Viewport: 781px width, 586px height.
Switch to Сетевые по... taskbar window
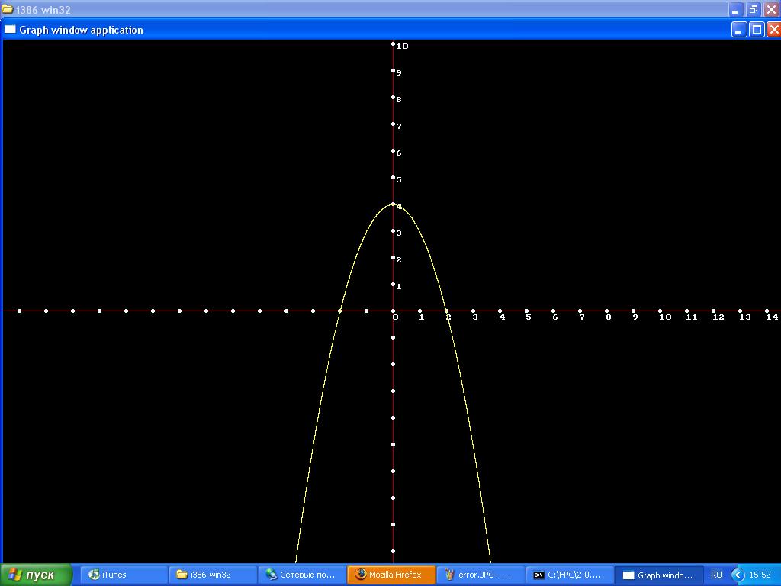[301, 575]
